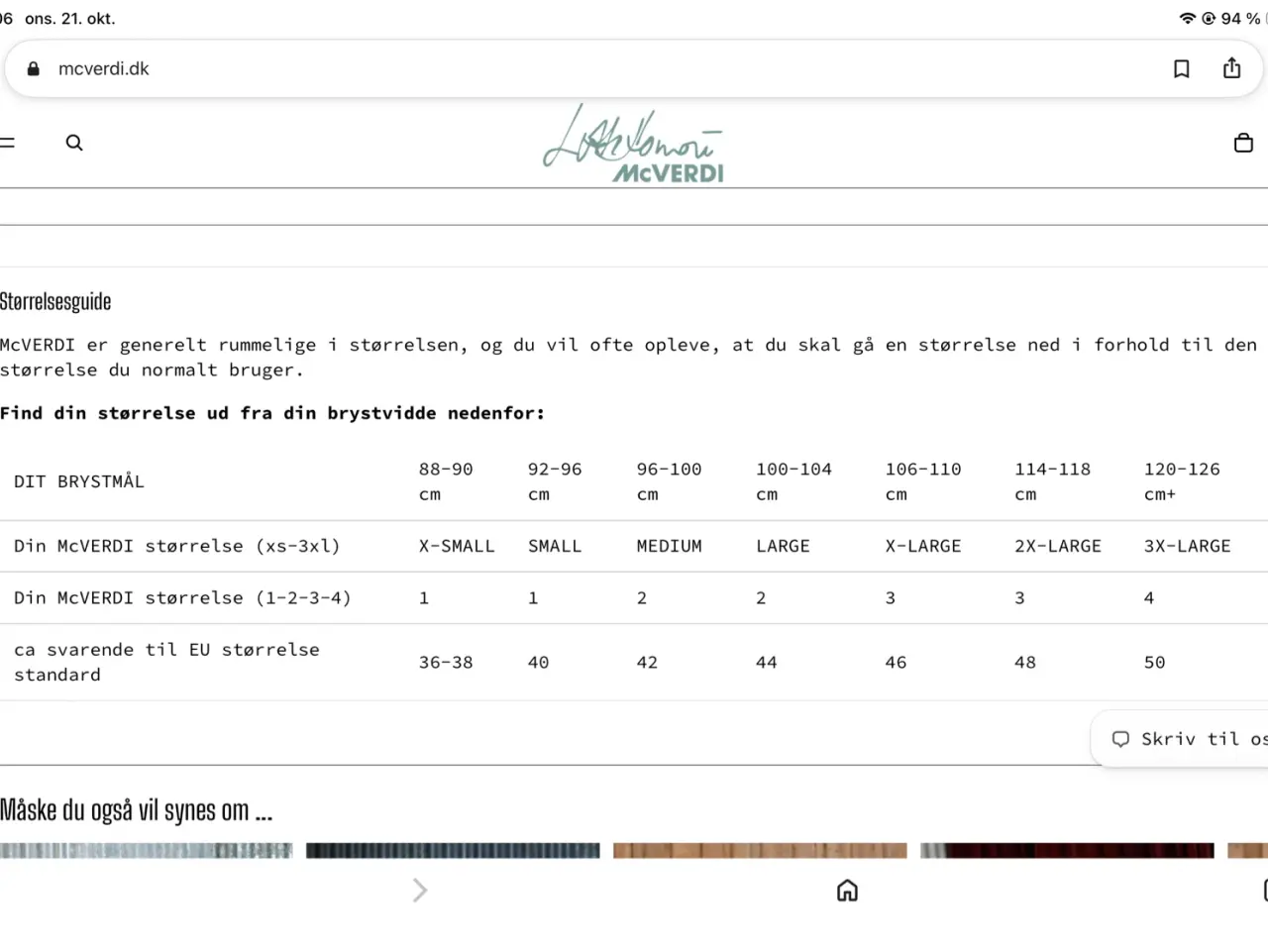
Task: Click the '36-38' EU size cell
Action: click(x=446, y=663)
